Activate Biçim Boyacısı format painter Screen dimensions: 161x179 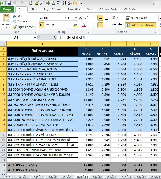(x=24, y=27)
